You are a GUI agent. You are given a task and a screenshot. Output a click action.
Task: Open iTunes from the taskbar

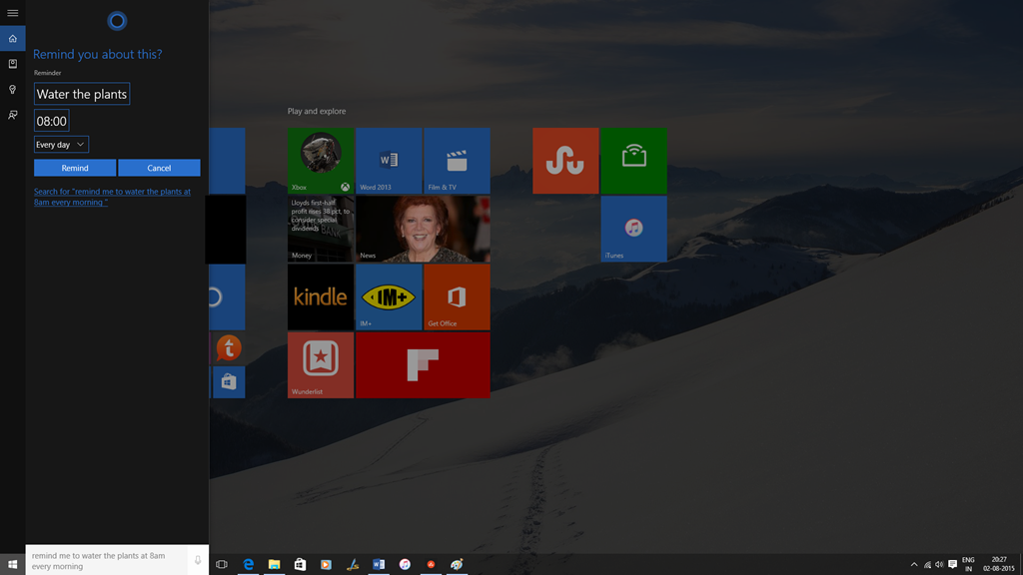point(405,564)
